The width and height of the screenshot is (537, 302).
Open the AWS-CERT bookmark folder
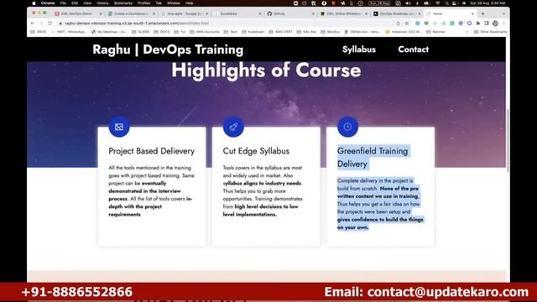point(280,32)
